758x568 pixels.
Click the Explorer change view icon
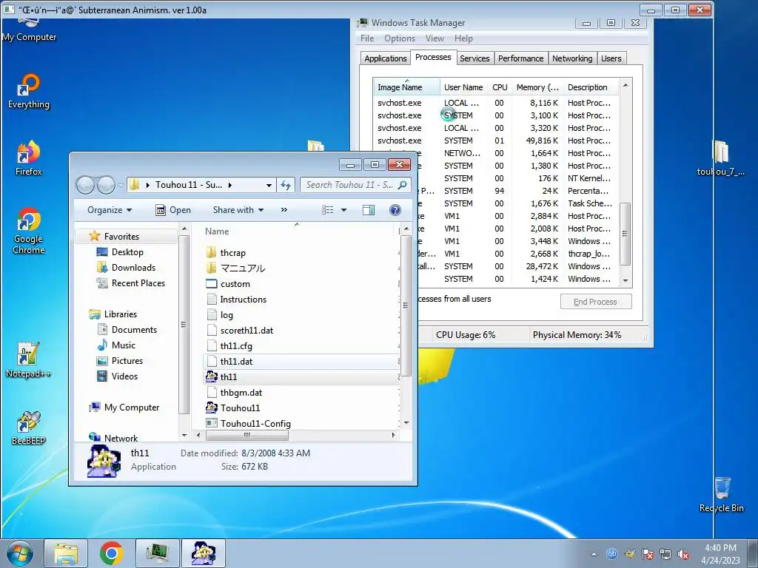point(328,209)
